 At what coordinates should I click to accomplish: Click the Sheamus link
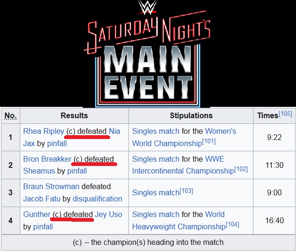pyautogui.click(x=39, y=171)
